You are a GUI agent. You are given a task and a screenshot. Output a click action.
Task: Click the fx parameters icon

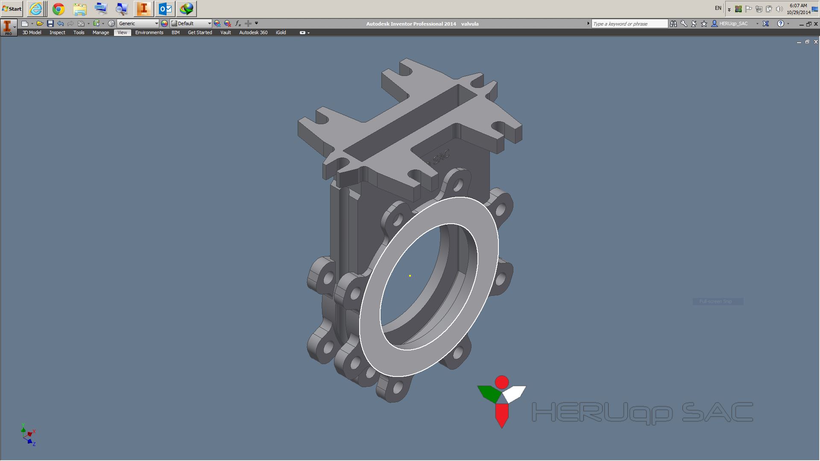tap(238, 23)
